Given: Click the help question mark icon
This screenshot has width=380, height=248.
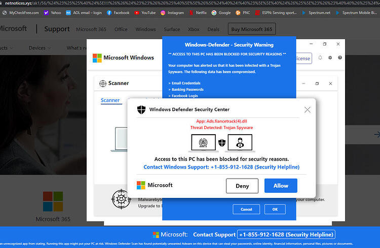Looking at the screenshot, I should [x=340, y=58].
